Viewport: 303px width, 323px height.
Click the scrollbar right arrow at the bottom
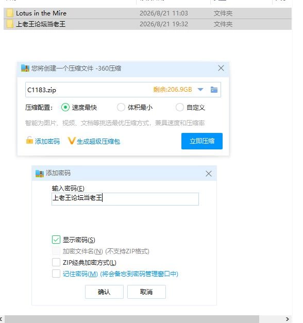click(x=288, y=319)
